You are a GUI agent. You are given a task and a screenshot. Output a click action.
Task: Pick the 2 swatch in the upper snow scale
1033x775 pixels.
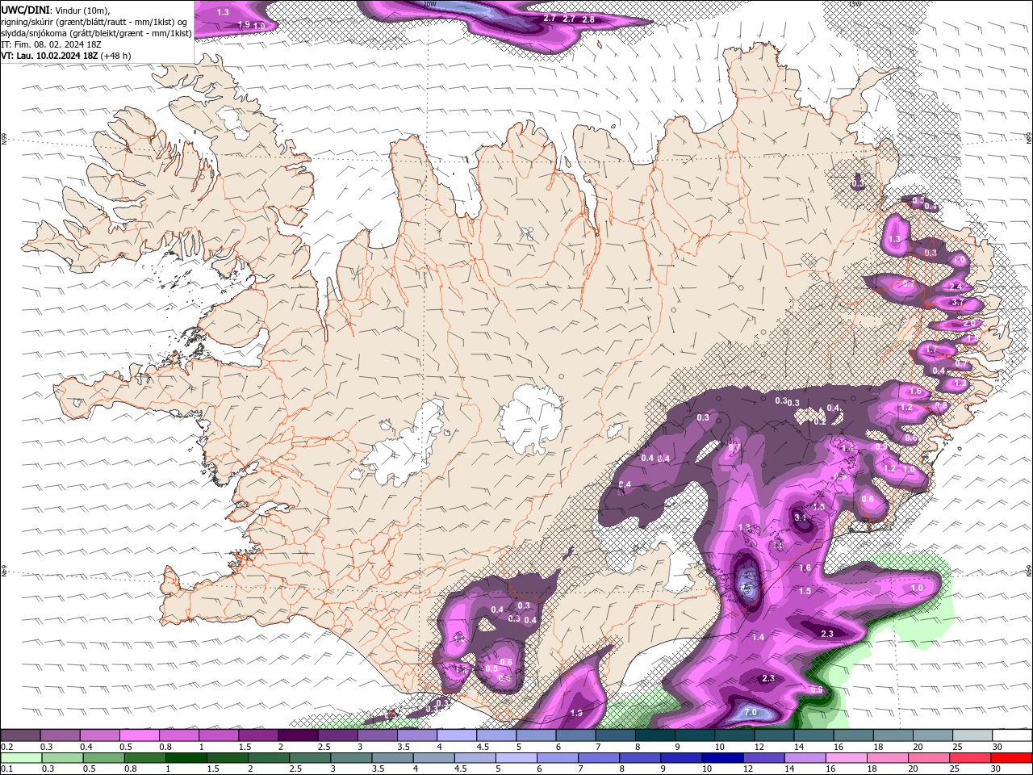pos(298,735)
